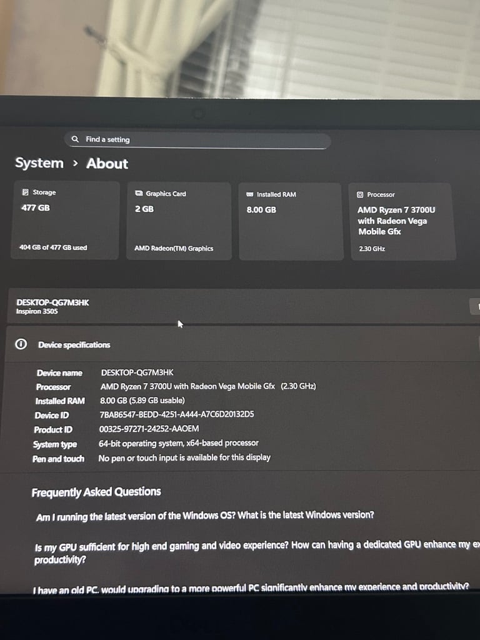This screenshot has height=640, width=480.
Task: Click the search magnifier icon
Action: [x=75, y=139]
